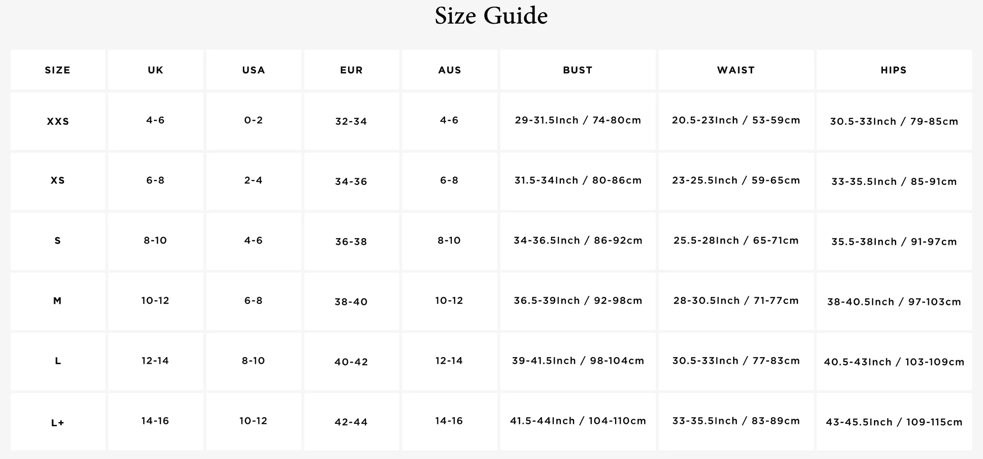Click the WAIST column header
Image resolution: width=983 pixels, height=459 pixels.
[x=736, y=70]
